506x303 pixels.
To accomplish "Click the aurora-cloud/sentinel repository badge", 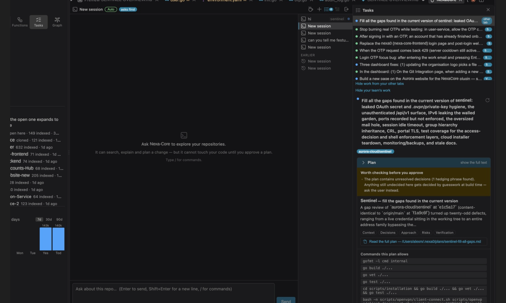I will (375, 151).
